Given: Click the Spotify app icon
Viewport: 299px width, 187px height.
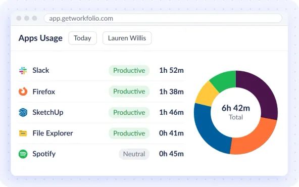Looking at the screenshot, I should [x=23, y=154].
